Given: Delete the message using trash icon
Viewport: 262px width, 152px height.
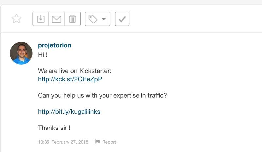Looking at the screenshot, I should tap(72, 19).
